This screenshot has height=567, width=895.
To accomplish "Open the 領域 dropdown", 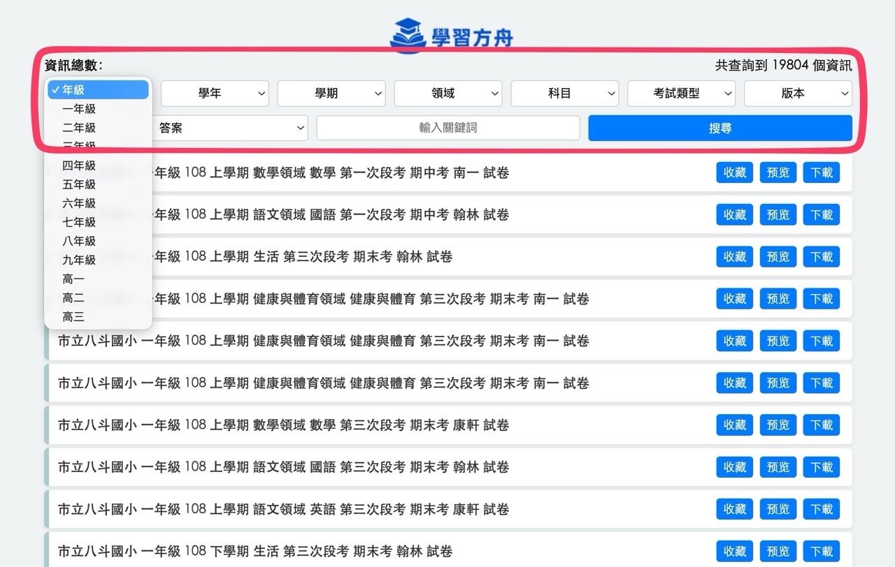I will 447,93.
